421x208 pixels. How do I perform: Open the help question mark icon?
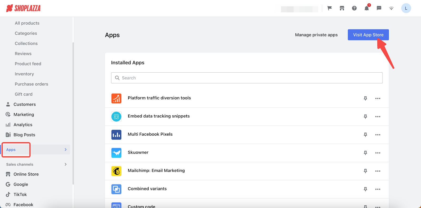click(354, 8)
